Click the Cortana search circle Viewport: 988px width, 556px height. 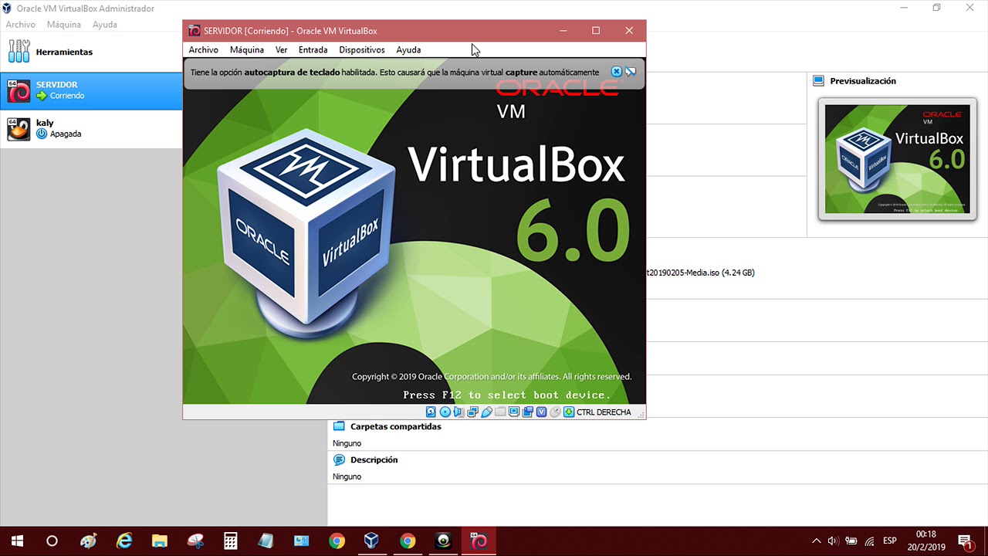point(52,541)
